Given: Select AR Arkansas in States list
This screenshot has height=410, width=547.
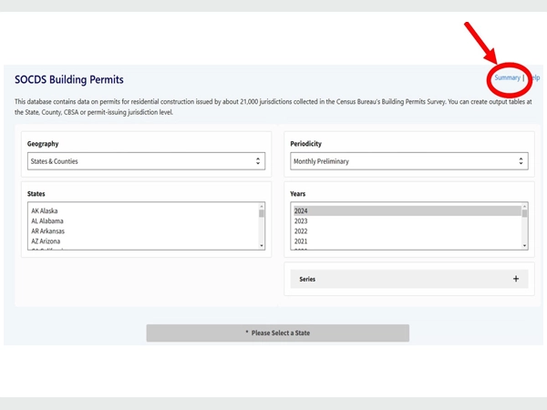Looking at the screenshot, I should click(47, 231).
